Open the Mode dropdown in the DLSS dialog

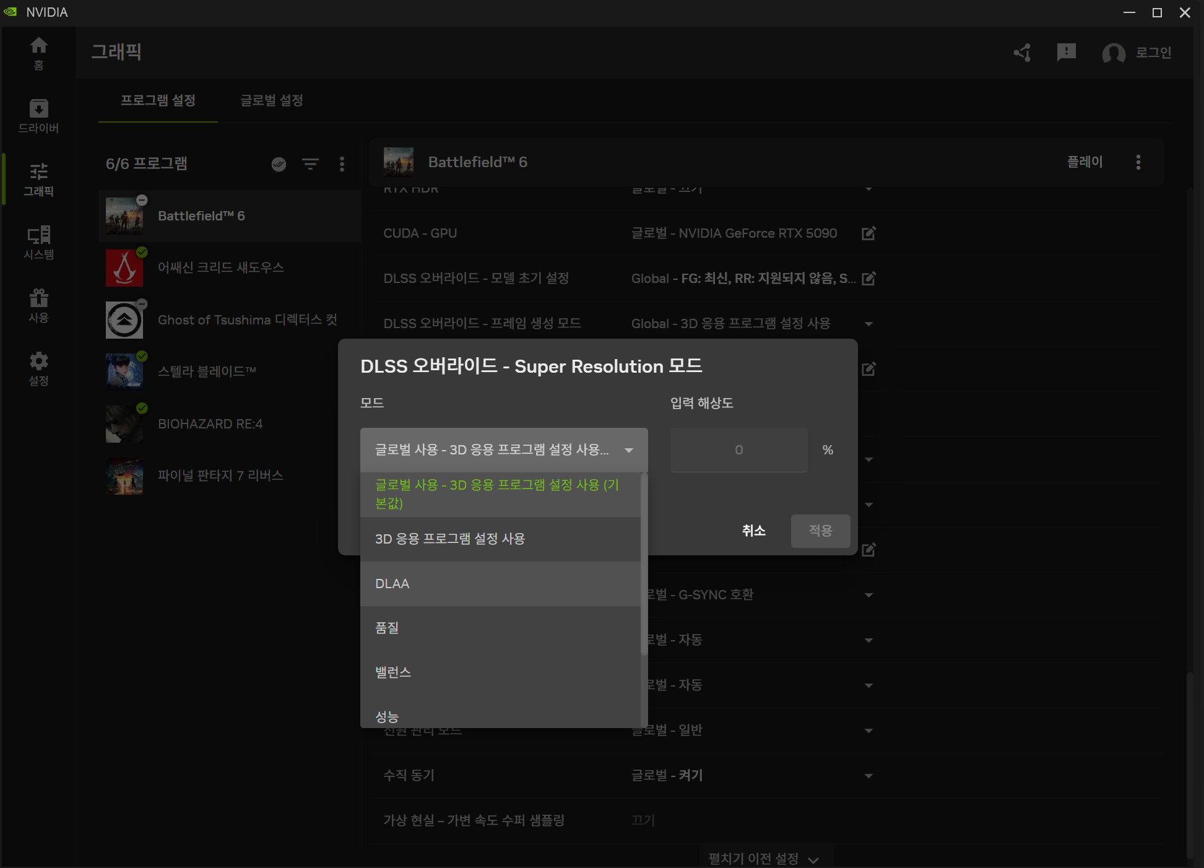click(503, 450)
